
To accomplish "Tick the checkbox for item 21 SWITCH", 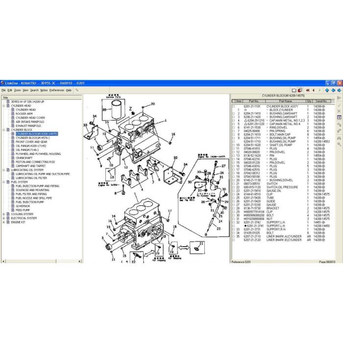I will (x=233, y=184).
